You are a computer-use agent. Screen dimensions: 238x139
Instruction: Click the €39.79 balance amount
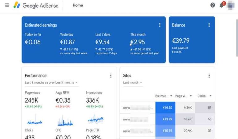click(x=181, y=41)
